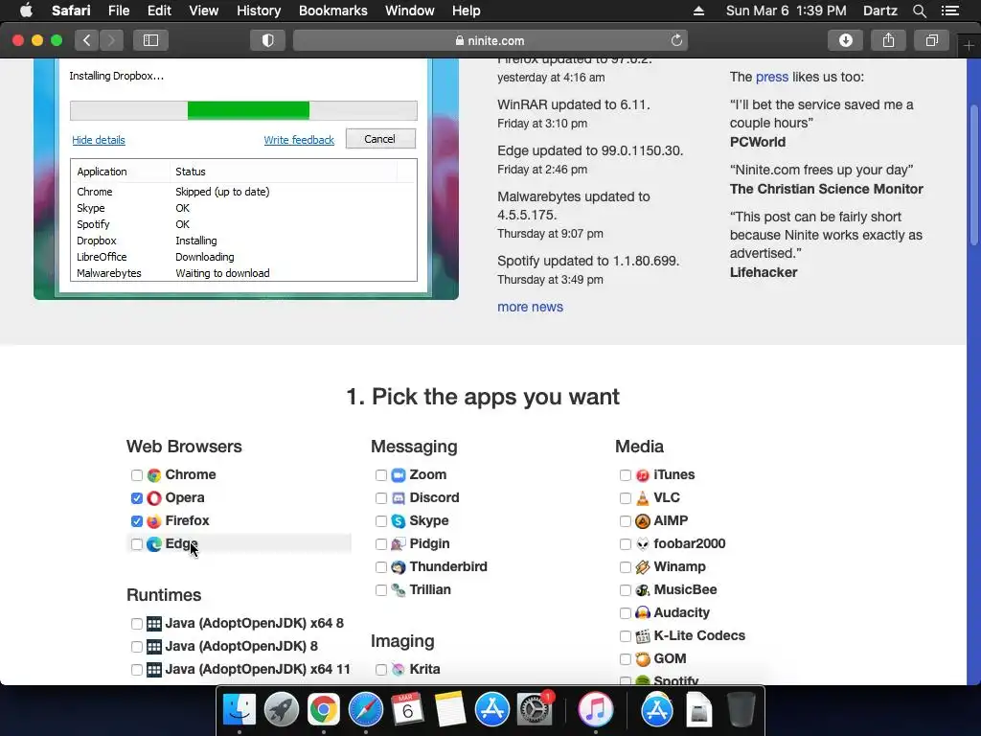
Task: Open Calendar from the dock
Action: point(408,710)
